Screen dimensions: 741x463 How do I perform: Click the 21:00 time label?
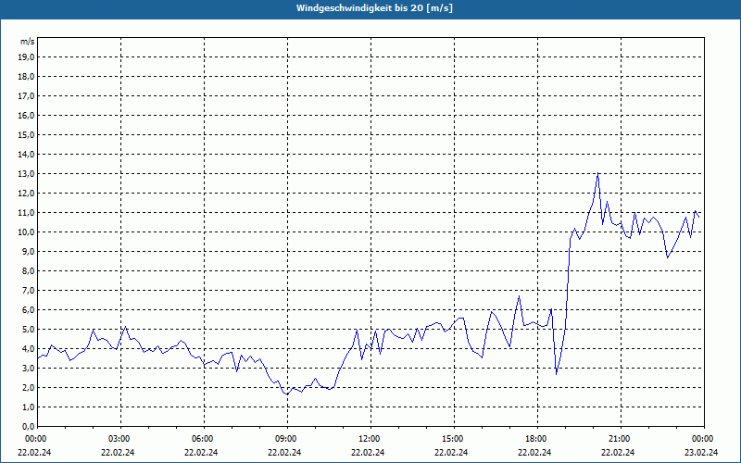(x=621, y=439)
